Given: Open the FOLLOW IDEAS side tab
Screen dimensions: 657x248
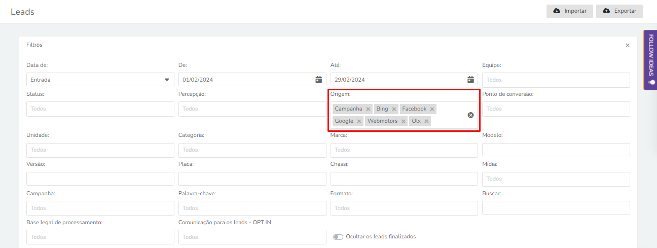Looking at the screenshot, I should pyautogui.click(x=650, y=60).
